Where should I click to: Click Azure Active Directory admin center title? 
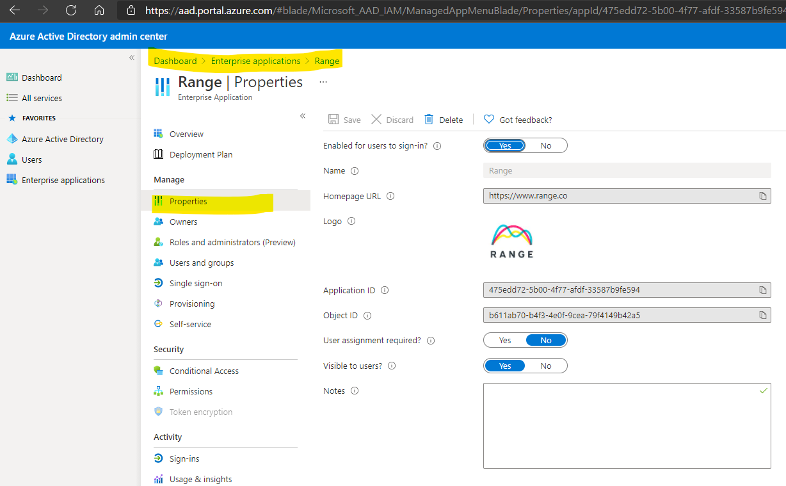coord(88,36)
